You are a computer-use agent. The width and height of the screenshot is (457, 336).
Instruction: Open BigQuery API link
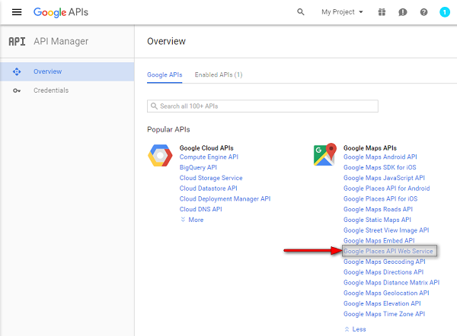[x=198, y=167]
